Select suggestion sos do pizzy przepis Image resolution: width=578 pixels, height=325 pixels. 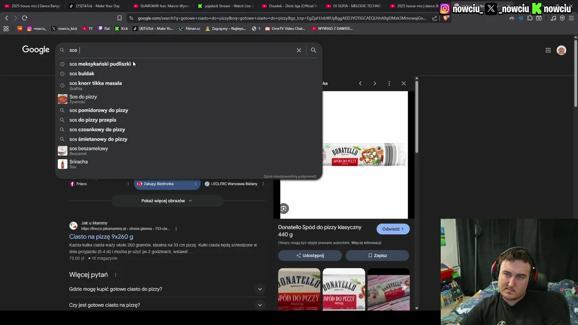point(189,120)
